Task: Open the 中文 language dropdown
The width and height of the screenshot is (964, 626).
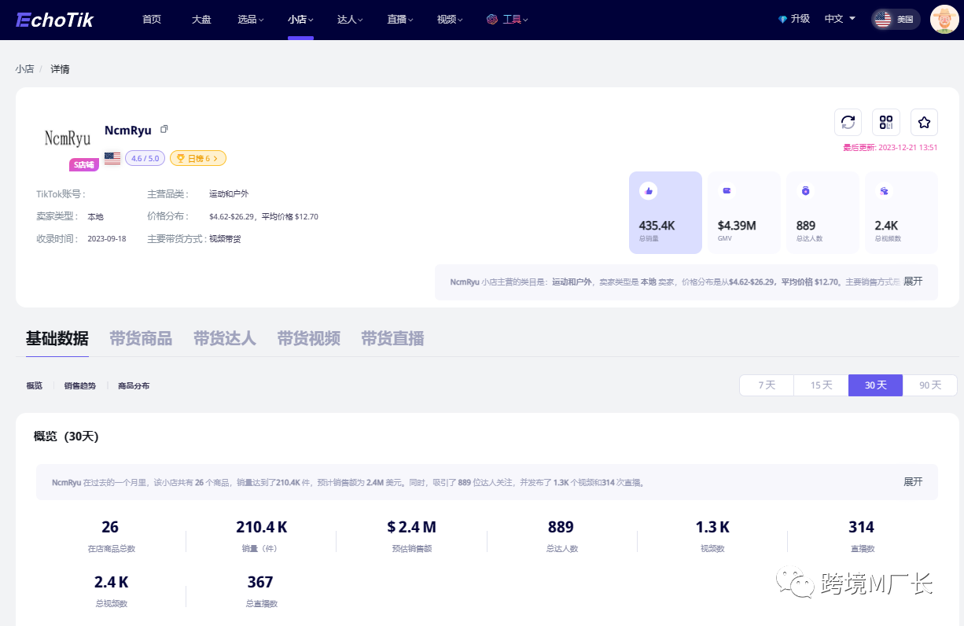Action: [x=840, y=19]
